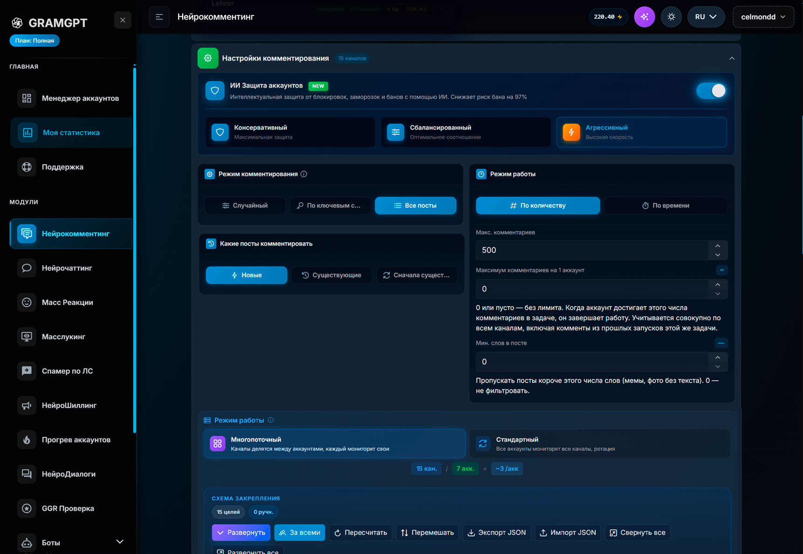
Task: Click the green settings gear icon
Action: (x=208, y=58)
